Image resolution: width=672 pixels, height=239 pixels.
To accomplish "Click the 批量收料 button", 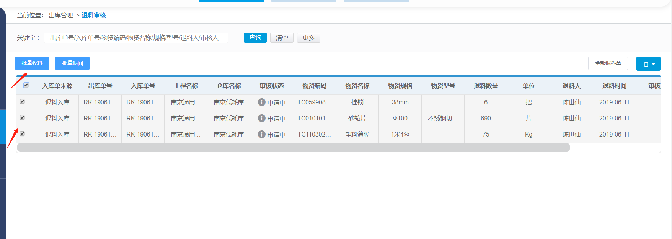I will click(32, 63).
